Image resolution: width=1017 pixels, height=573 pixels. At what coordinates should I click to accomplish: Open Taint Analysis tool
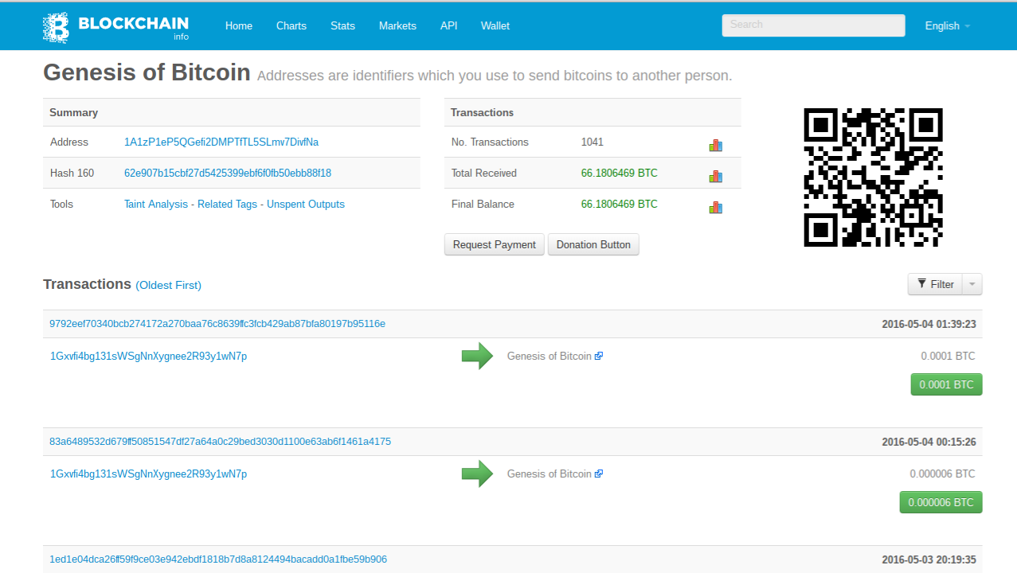pyautogui.click(x=156, y=204)
